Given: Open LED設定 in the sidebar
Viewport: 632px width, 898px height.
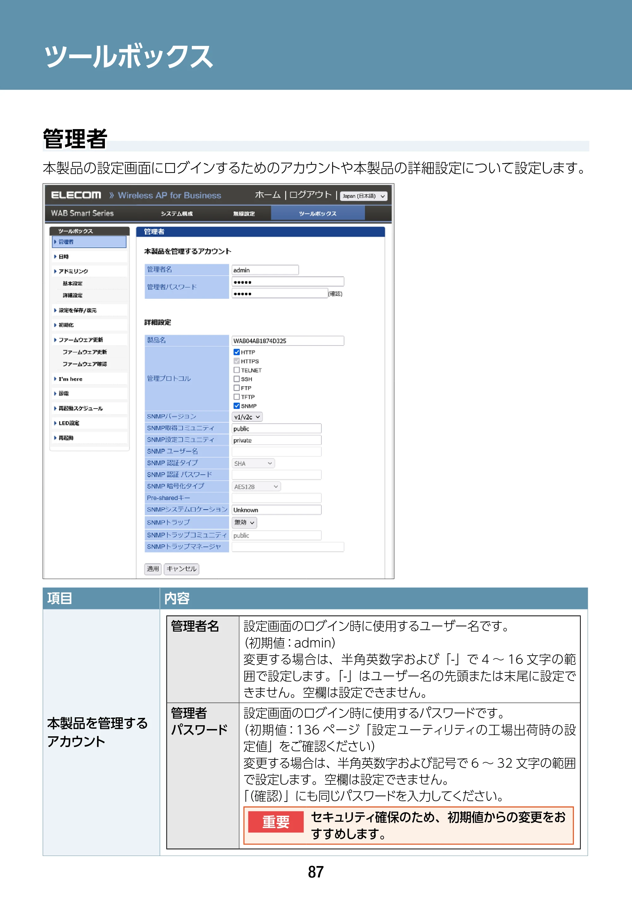Looking at the screenshot, I should 89,423.
